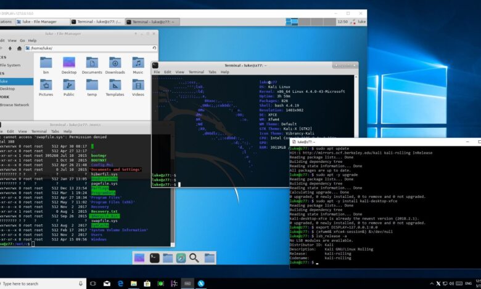Click the /home/luke/ path field

tap(91, 48)
